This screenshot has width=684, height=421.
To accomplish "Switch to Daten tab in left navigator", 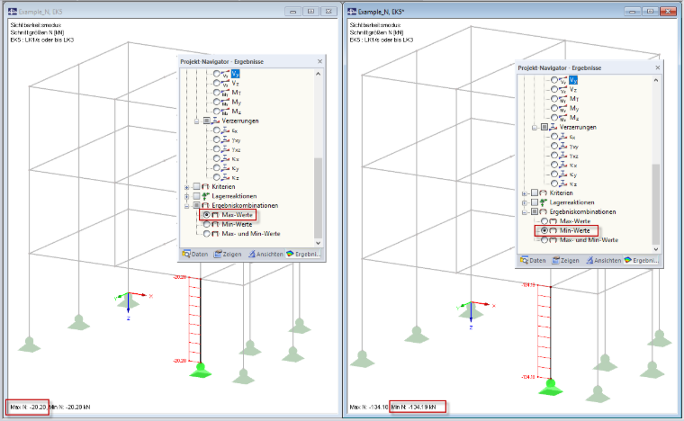I will pos(195,254).
